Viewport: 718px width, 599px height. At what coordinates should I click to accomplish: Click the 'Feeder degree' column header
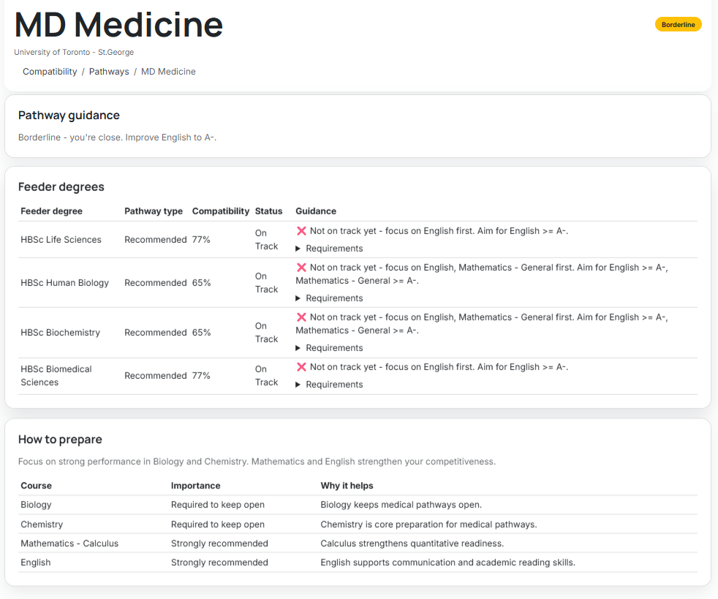tap(52, 211)
